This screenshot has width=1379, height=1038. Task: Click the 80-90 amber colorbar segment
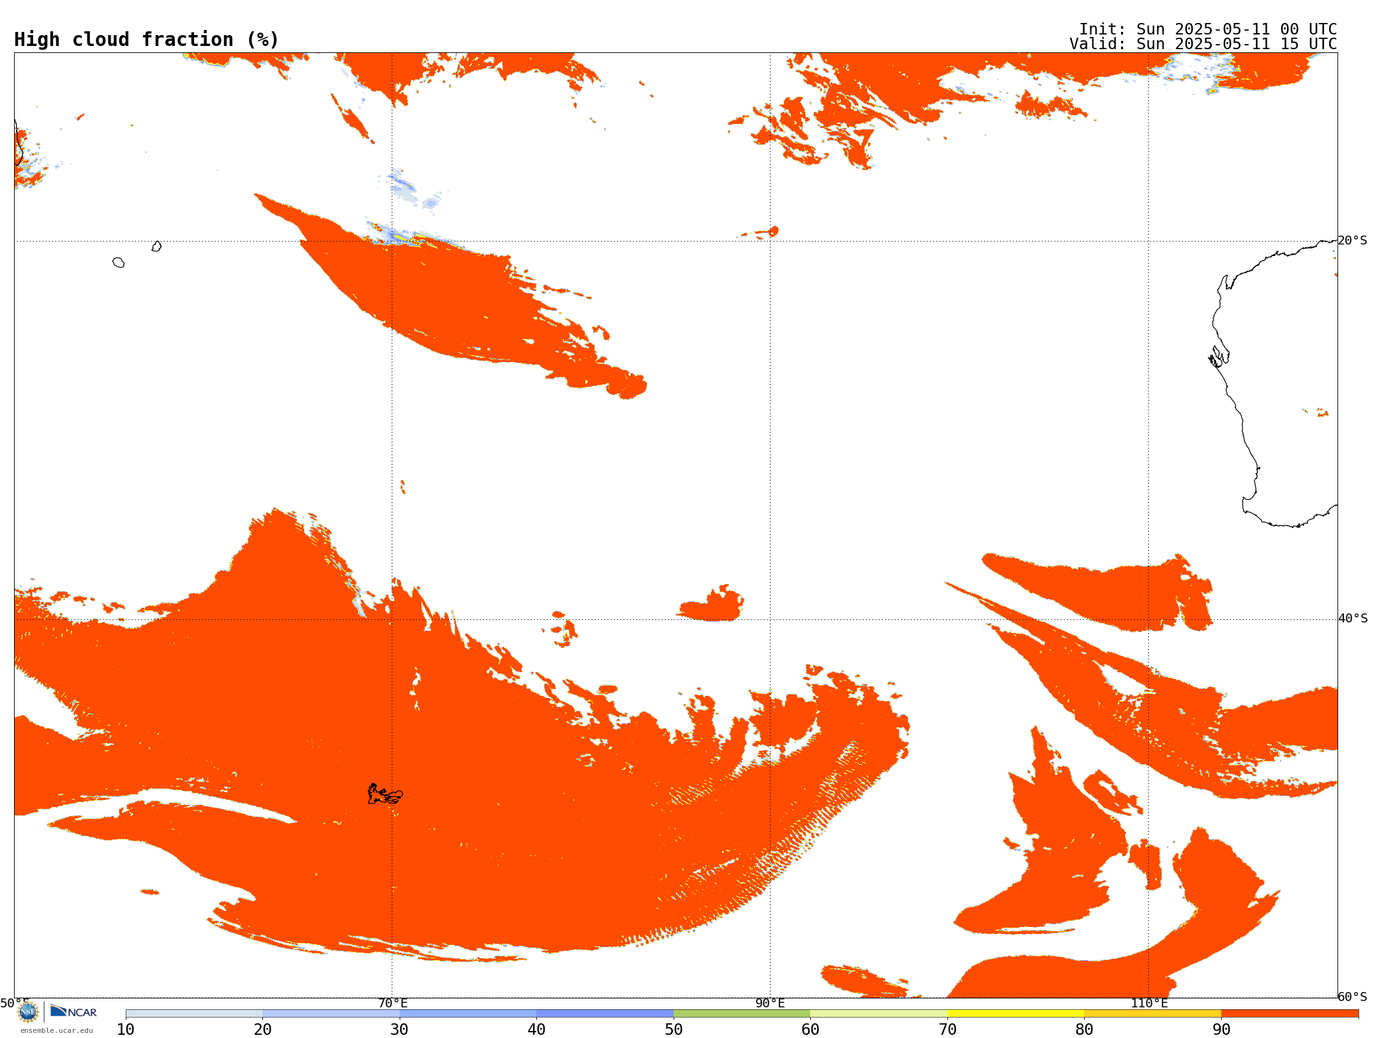[1152, 1014]
